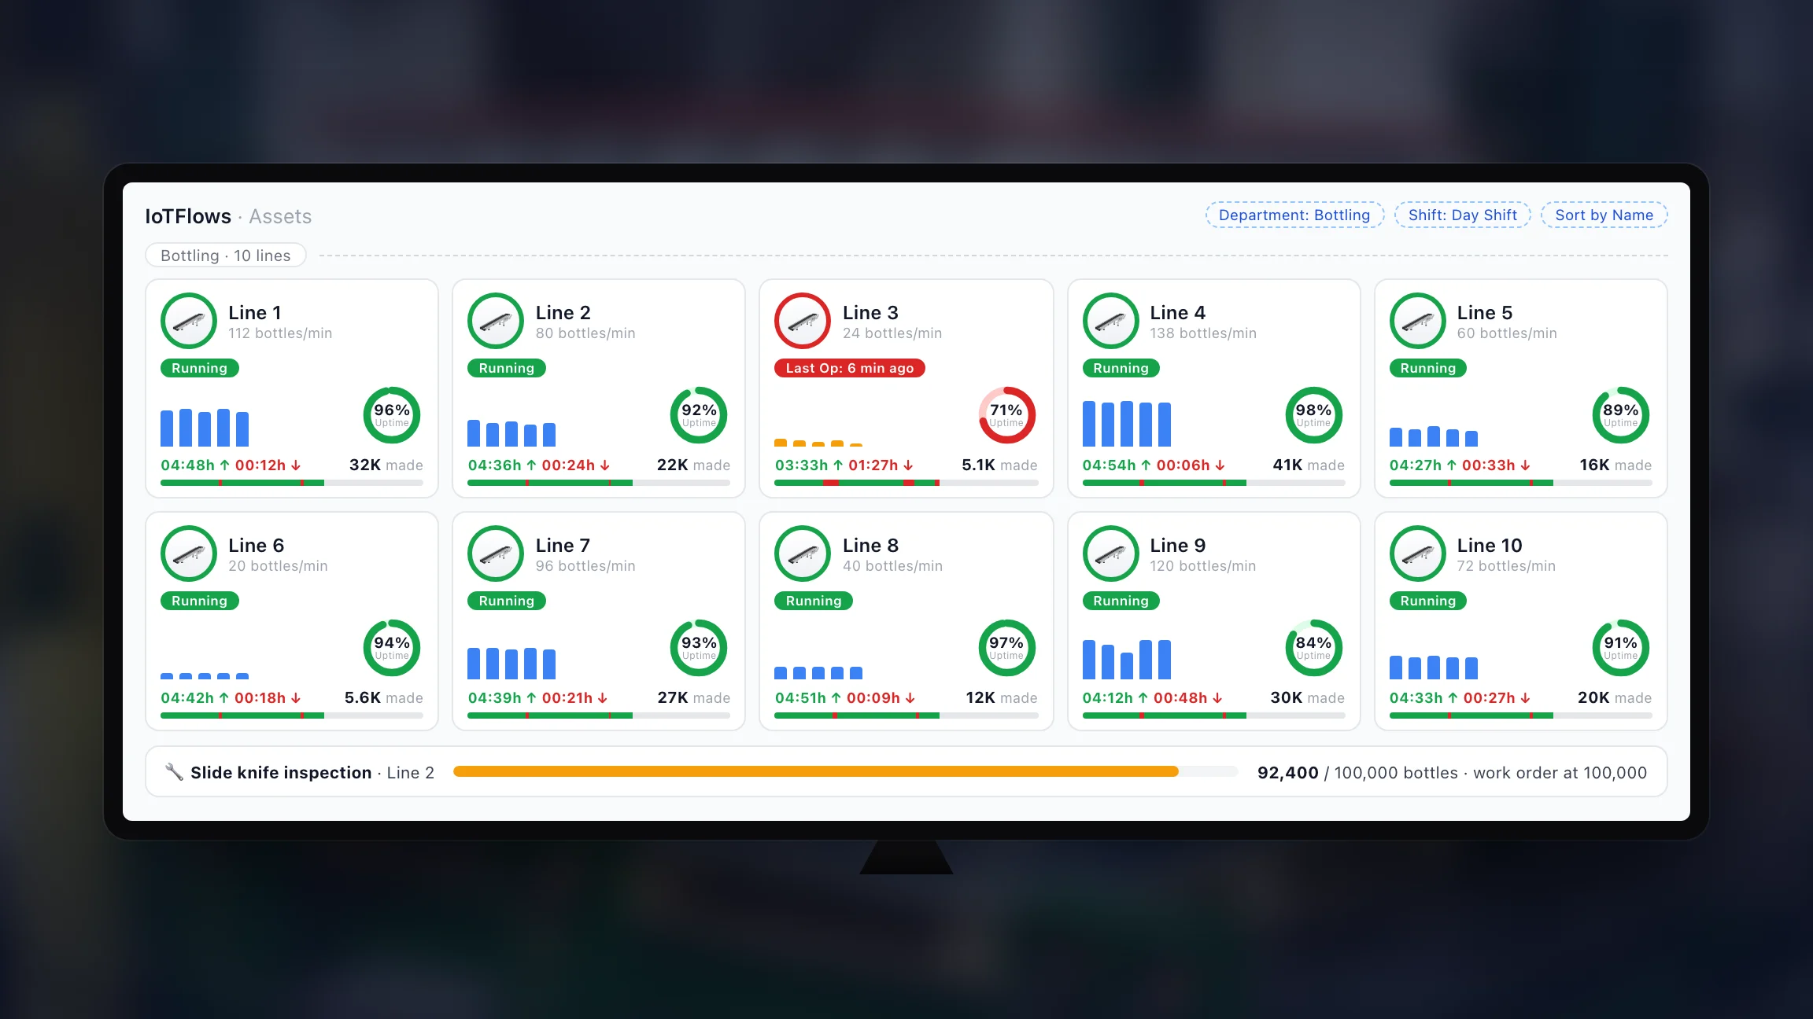
Task: Click Line 9 blue production bar chart
Action: (1127, 659)
